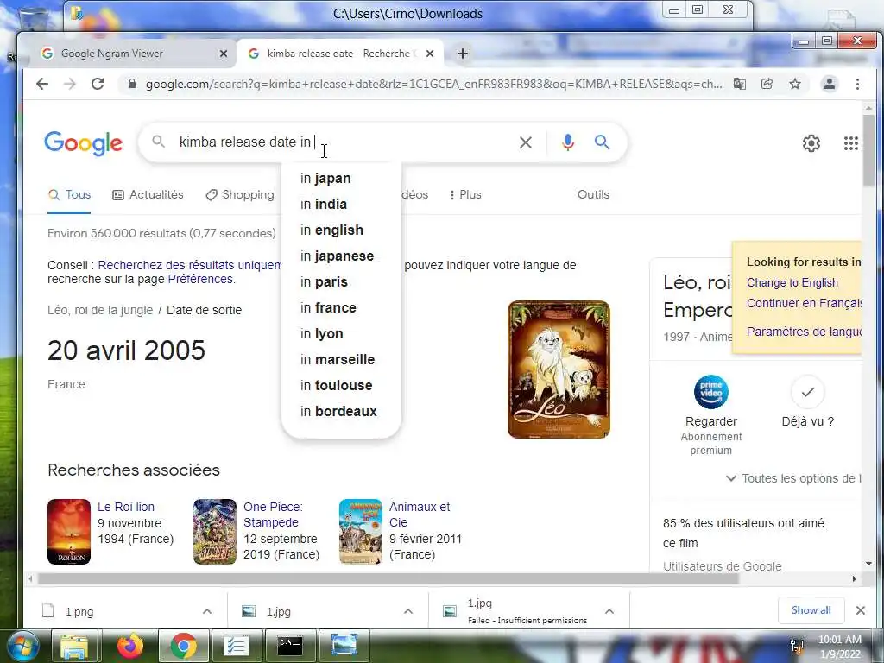Image resolution: width=884 pixels, height=663 pixels.
Task: Click Chrome taskbar icon
Action: tap(183, 646)
